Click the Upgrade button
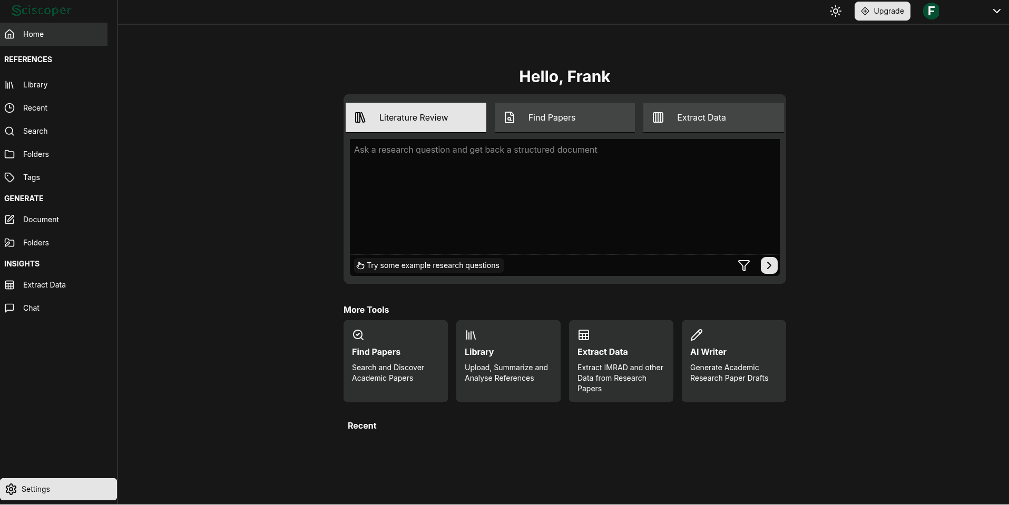The height and width of the screenshot is (505, 1009). pos(882,11)
